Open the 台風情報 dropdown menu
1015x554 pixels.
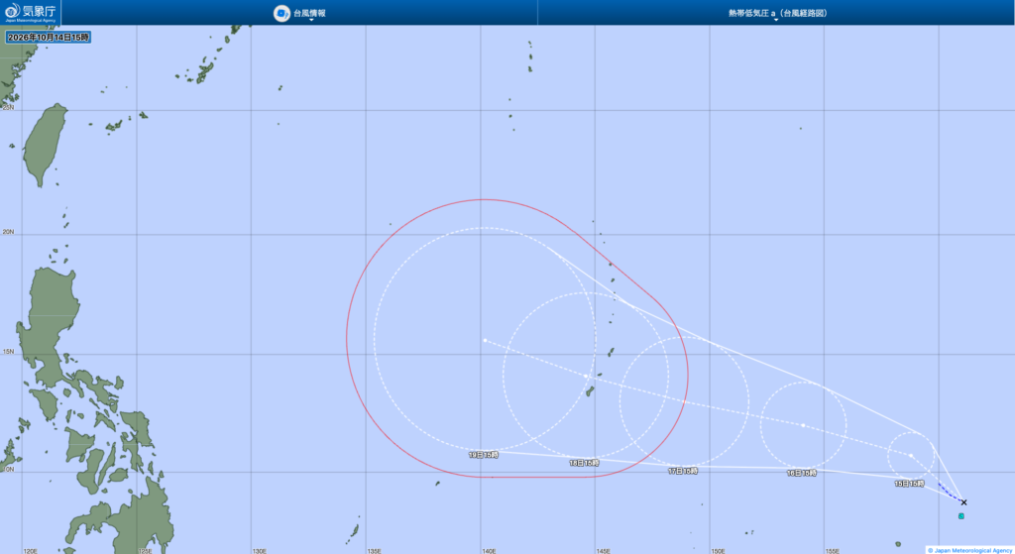[309, 14]
